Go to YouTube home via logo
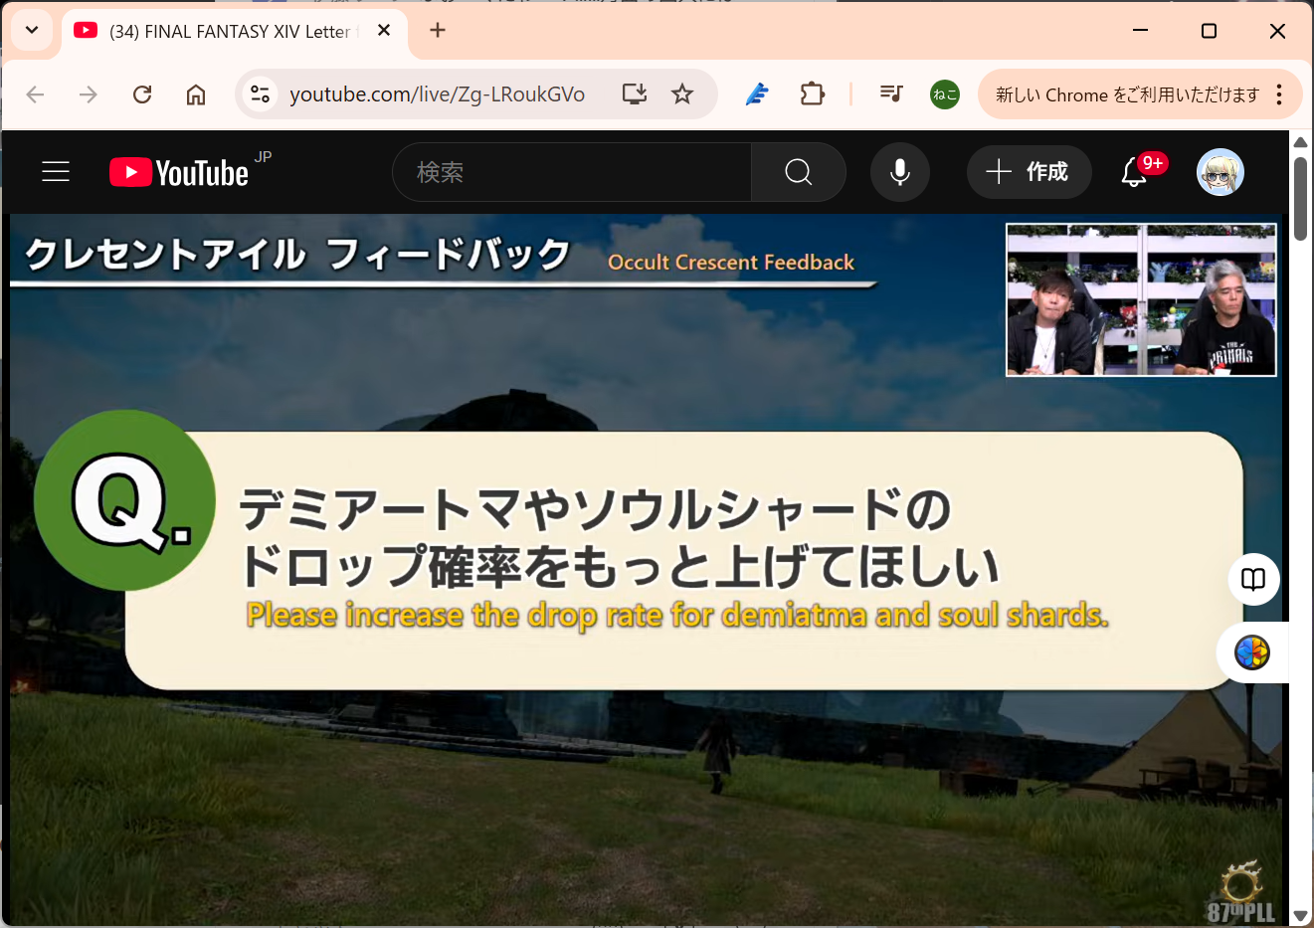The image size is (1314, 928). 179,172
